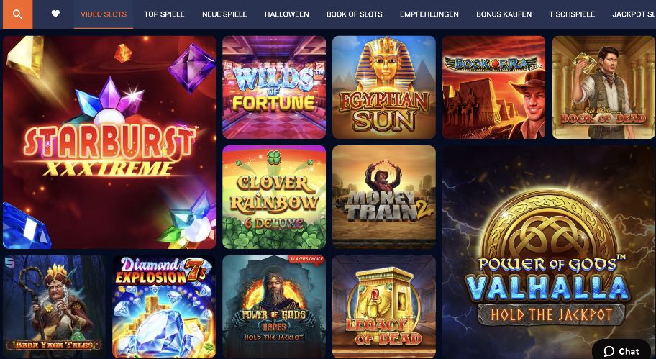Open the Book of Dead slot
The height and width of the screenshot is (359, 656).
(603, 87)
